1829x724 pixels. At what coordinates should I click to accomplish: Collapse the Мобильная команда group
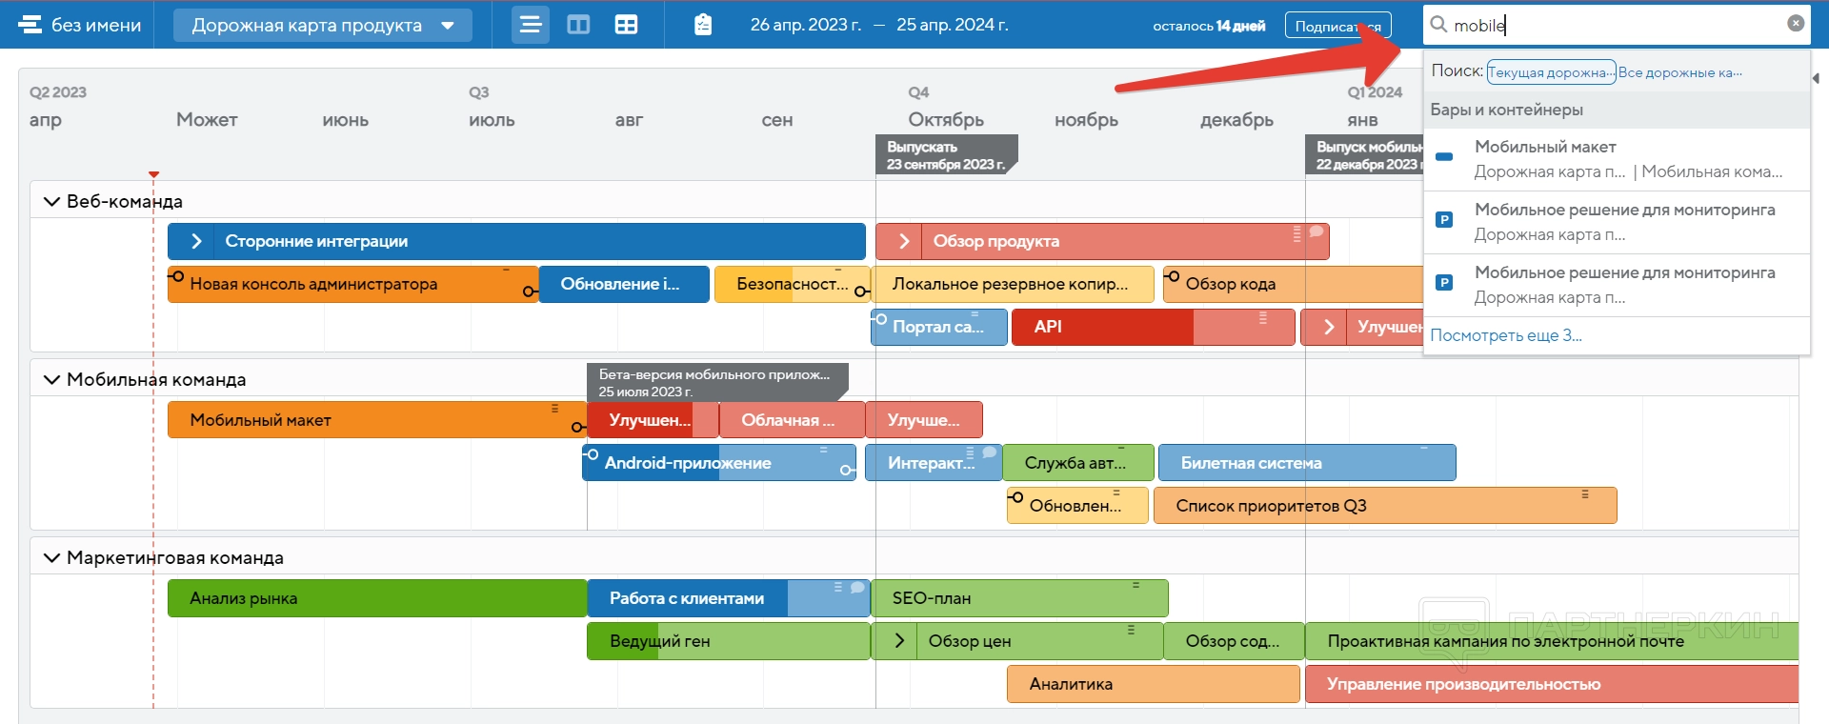click(x=51, y=379)
